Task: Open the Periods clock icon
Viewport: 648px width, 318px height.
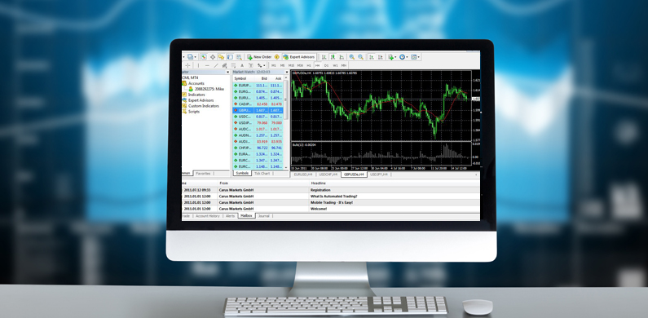Action: (x=402, y=57)
